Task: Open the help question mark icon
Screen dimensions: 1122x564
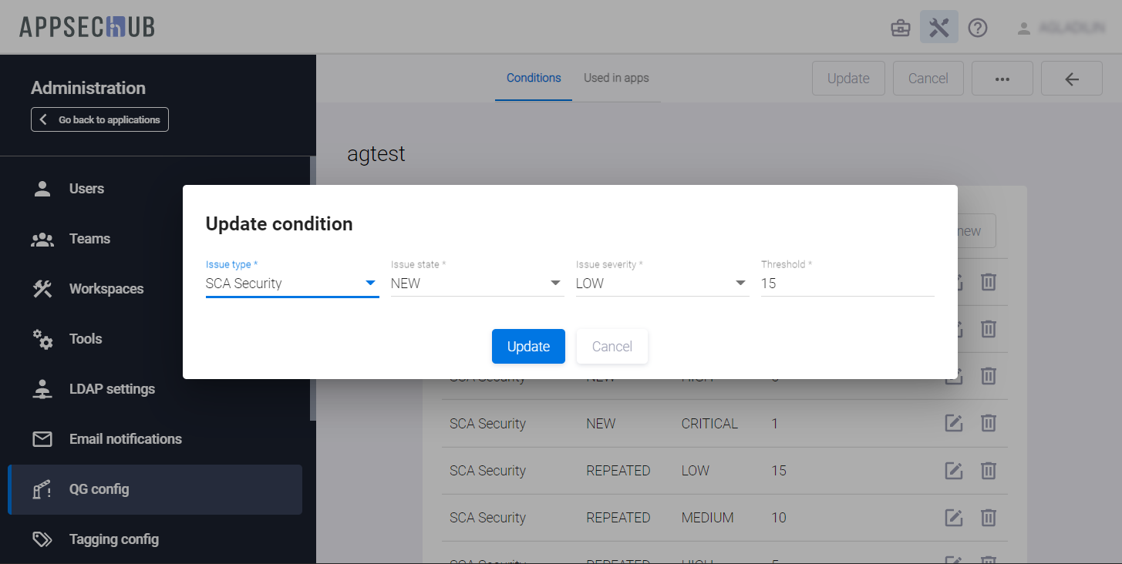Action: pyautogui.click(x=978, y=29)
